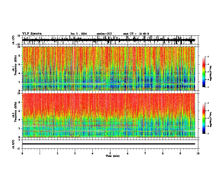This screenshot has height=172, width=223.
Task: Click inside the ch.1 spectrogram panel
Action: coord(109,69)
